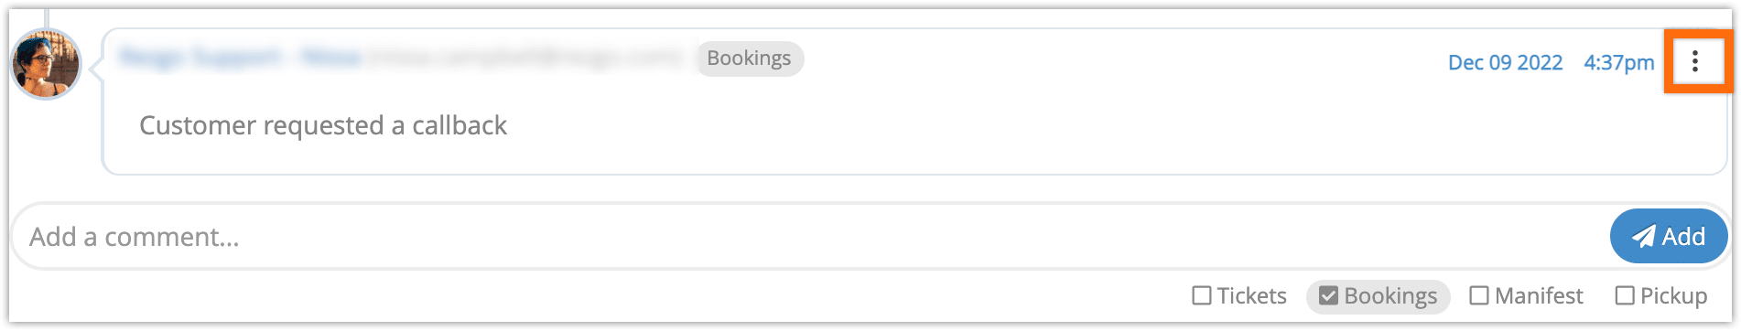Click the blurred email address in header

525,58
